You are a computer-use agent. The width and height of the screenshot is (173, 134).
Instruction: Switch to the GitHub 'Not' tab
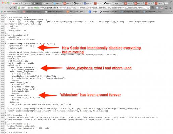tap(77, 3)
